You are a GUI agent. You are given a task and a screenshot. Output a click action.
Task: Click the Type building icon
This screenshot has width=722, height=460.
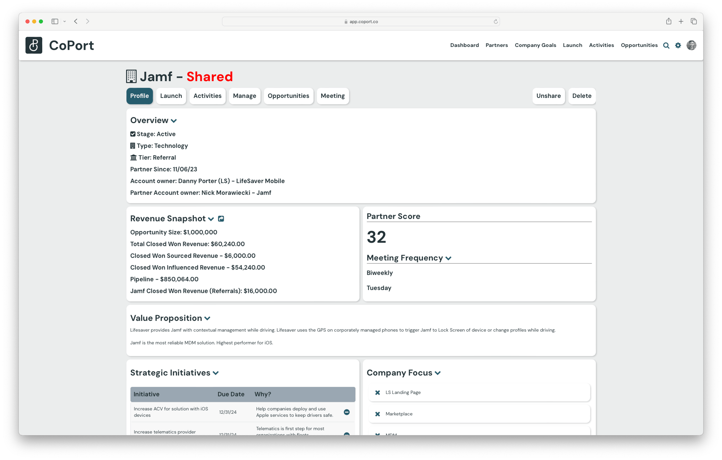pyautogui.click(x=132, y=146)
